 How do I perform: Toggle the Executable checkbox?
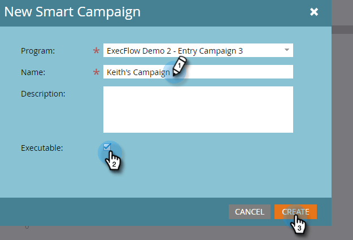tap(107, 147)
